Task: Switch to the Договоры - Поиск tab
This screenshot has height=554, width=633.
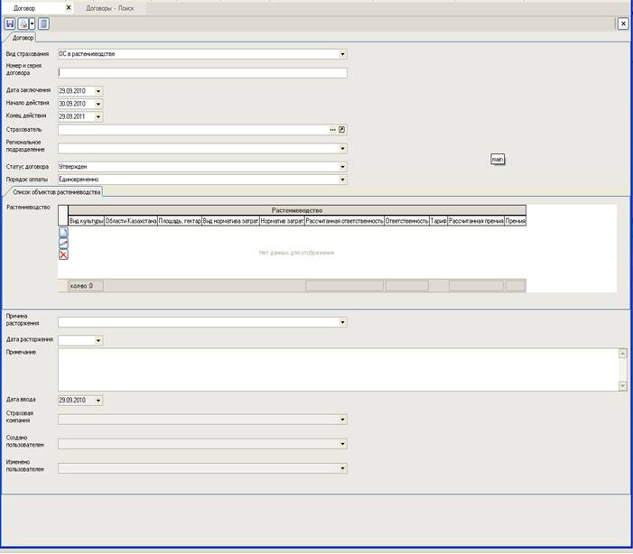Action: [x=110, y=7]
